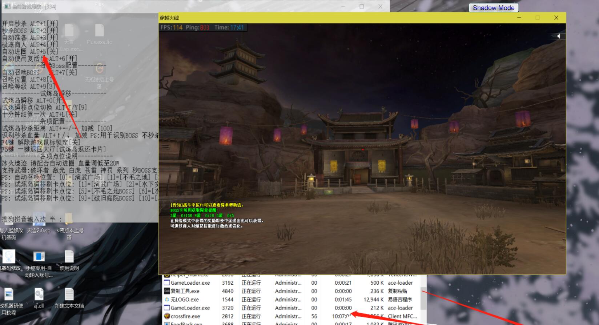Select the 天雪2.0.sp desktop file
This screenshot has width=599, height=325.
(39, 219)
